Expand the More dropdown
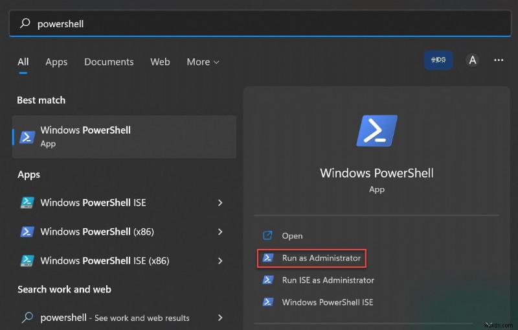 point(203,62)
